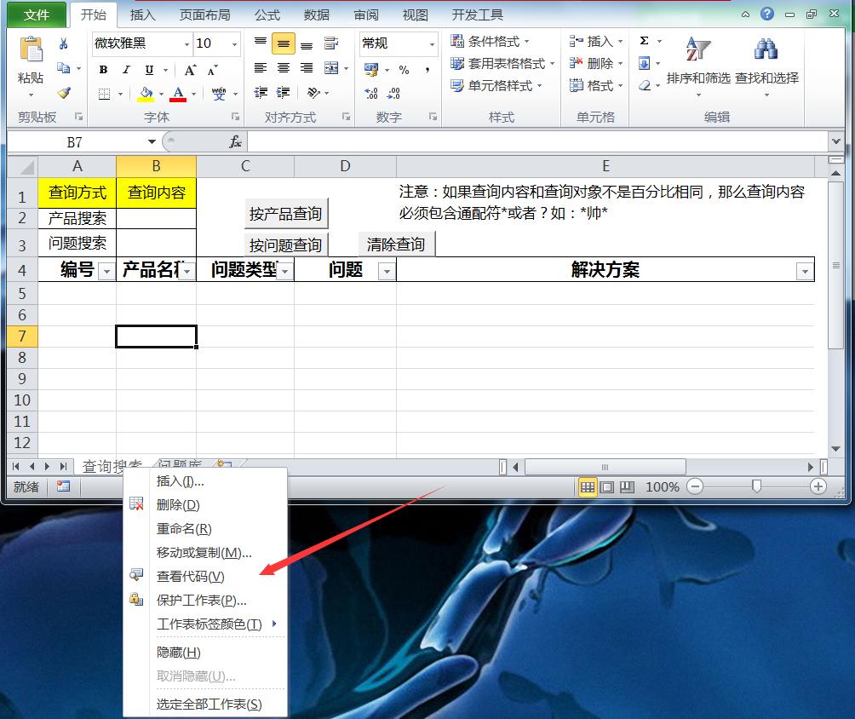Open the font size dropdown

click(232, 43)
